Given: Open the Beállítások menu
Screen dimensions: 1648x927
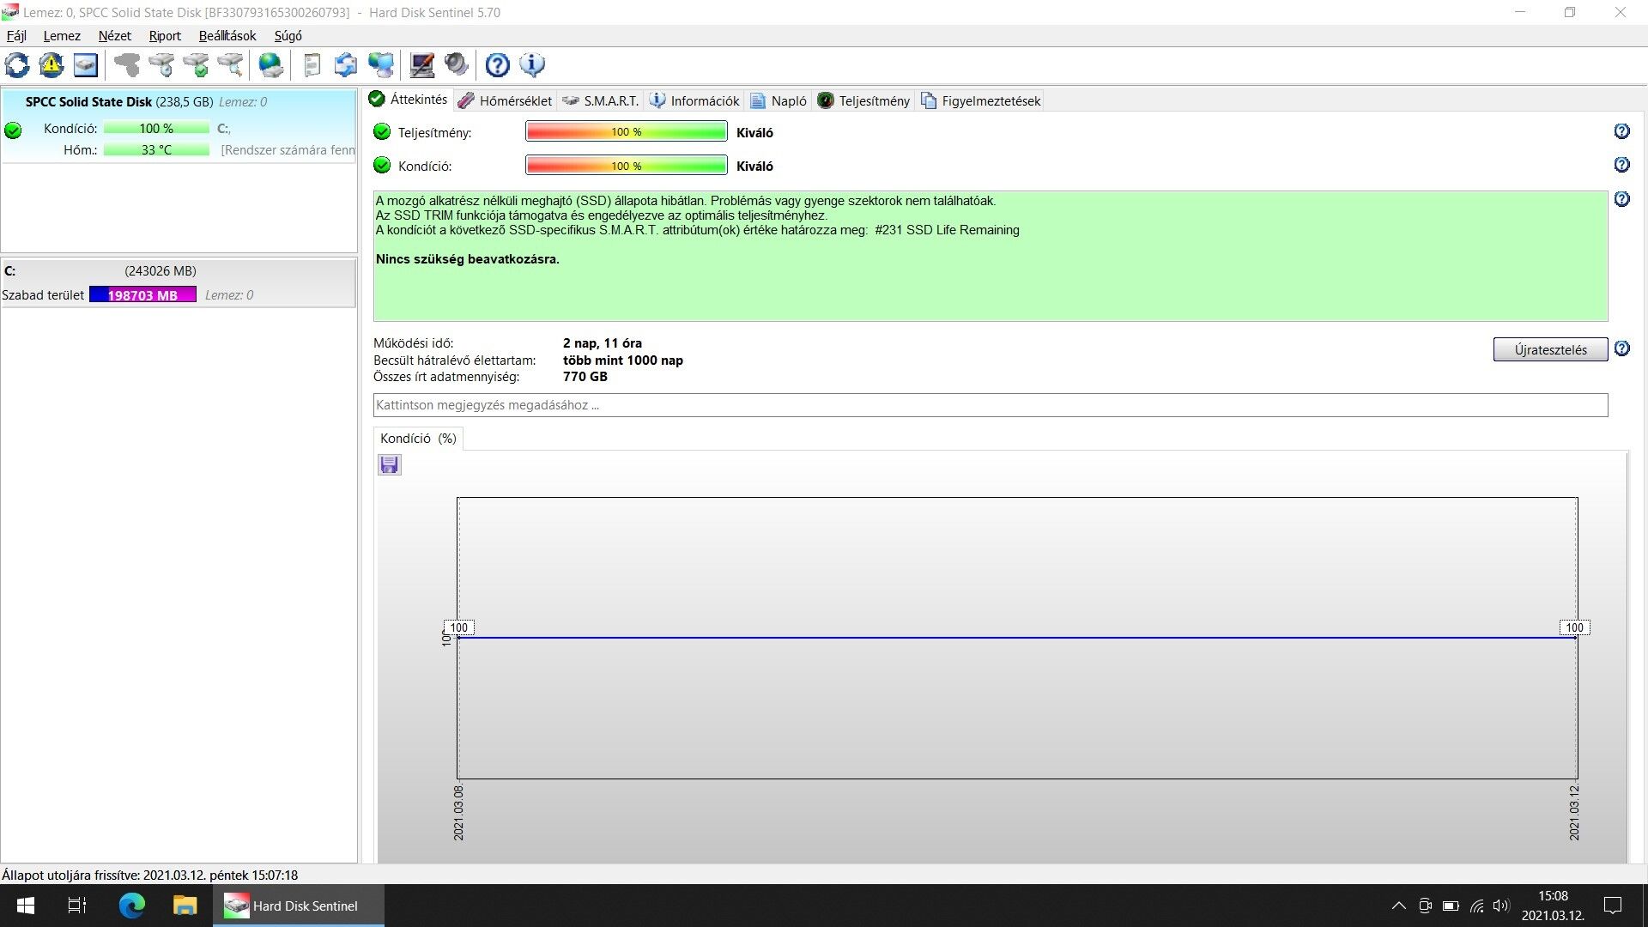Looking at the screenshot, I should [x=227, y=36].
